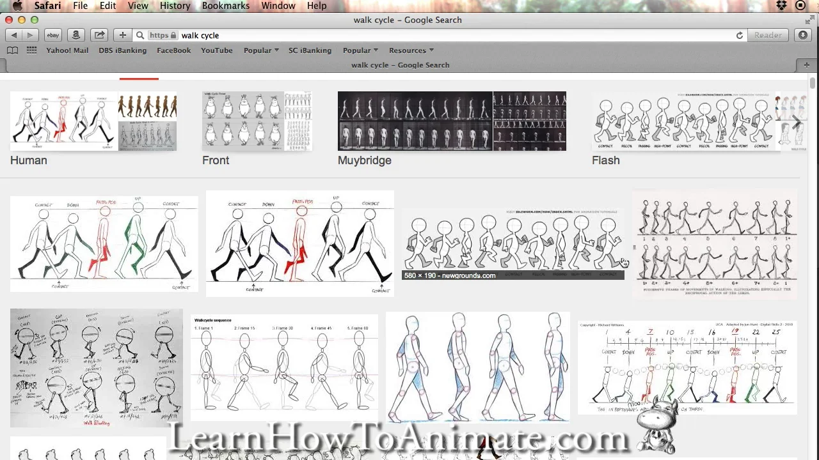The width and height of the screenshot is (819, 460).
Task: Open the Yahoo! Mail bookmark
Action: pos(67,50)
